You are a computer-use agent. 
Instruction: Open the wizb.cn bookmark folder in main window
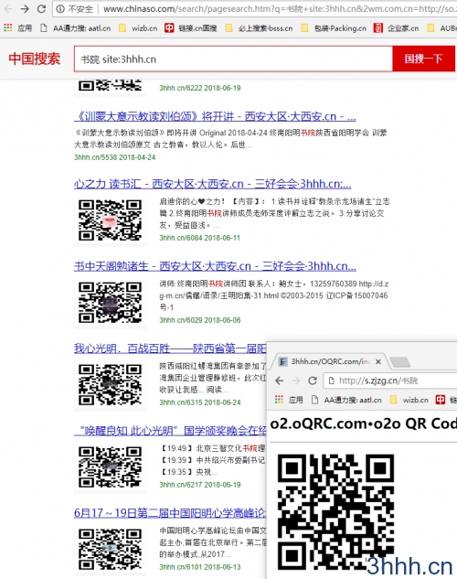pyautogui.click(x=139, y=28)
